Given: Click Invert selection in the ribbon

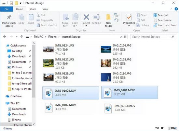Looking at the screenshot, I should (164, 25).
